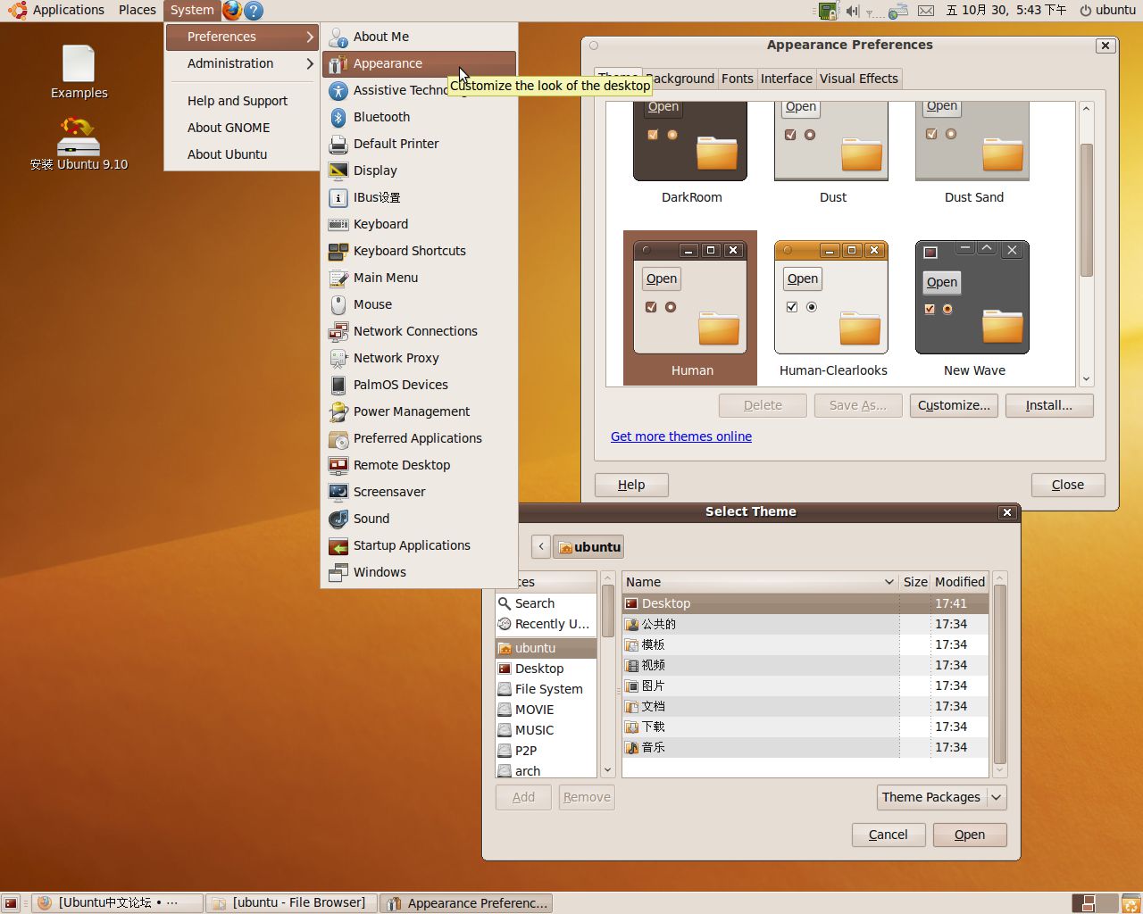Click the Name column sort arrow
Image resolution: width=1143 pixels, height=914 pixels.
click(x=889, y=582)
